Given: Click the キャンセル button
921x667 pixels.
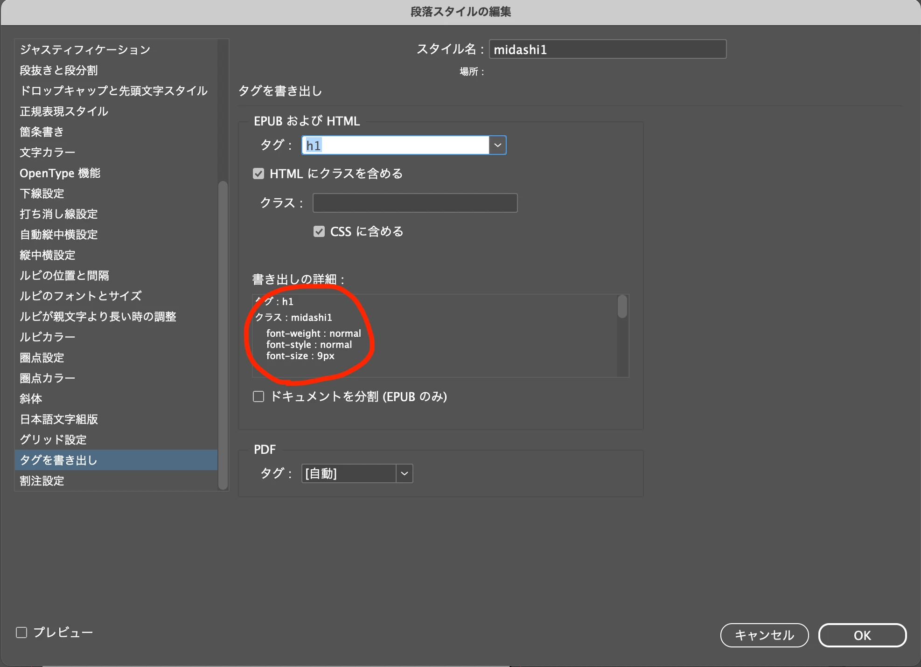Looking at the screenshot, I should pyautogui.click(x=764, y=635).
